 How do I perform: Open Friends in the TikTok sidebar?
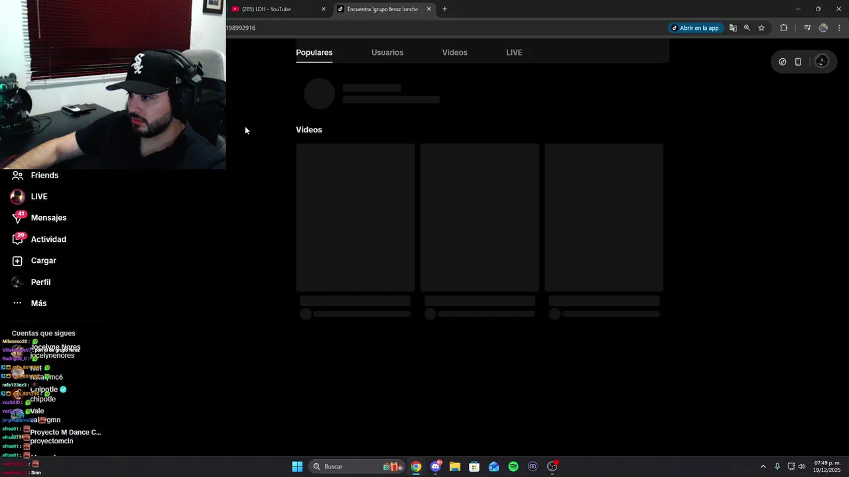point(35,175)
